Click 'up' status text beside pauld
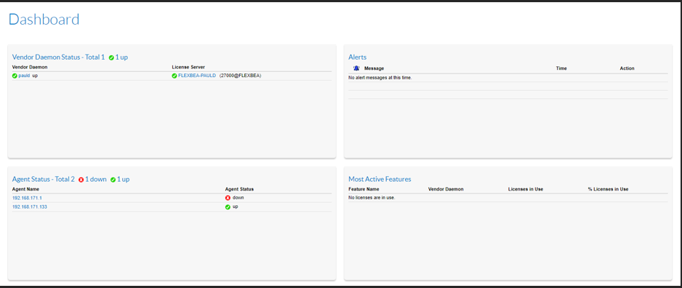Image resolution: width=682 pixels, height=288 pixels. [x=35, y=76]
